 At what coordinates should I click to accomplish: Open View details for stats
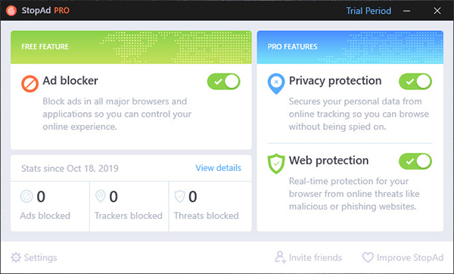point(219,168)
